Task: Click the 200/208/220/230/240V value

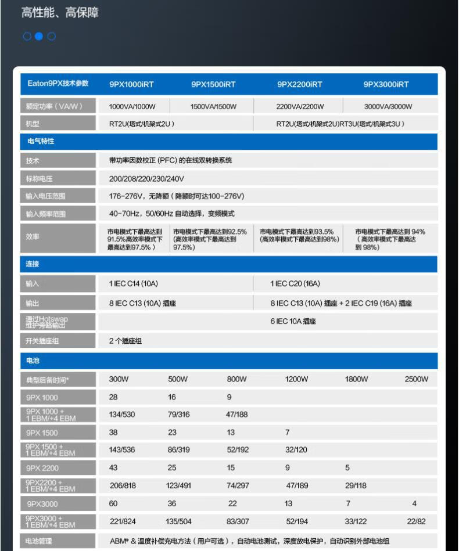Action: click(x=146, y=179)
